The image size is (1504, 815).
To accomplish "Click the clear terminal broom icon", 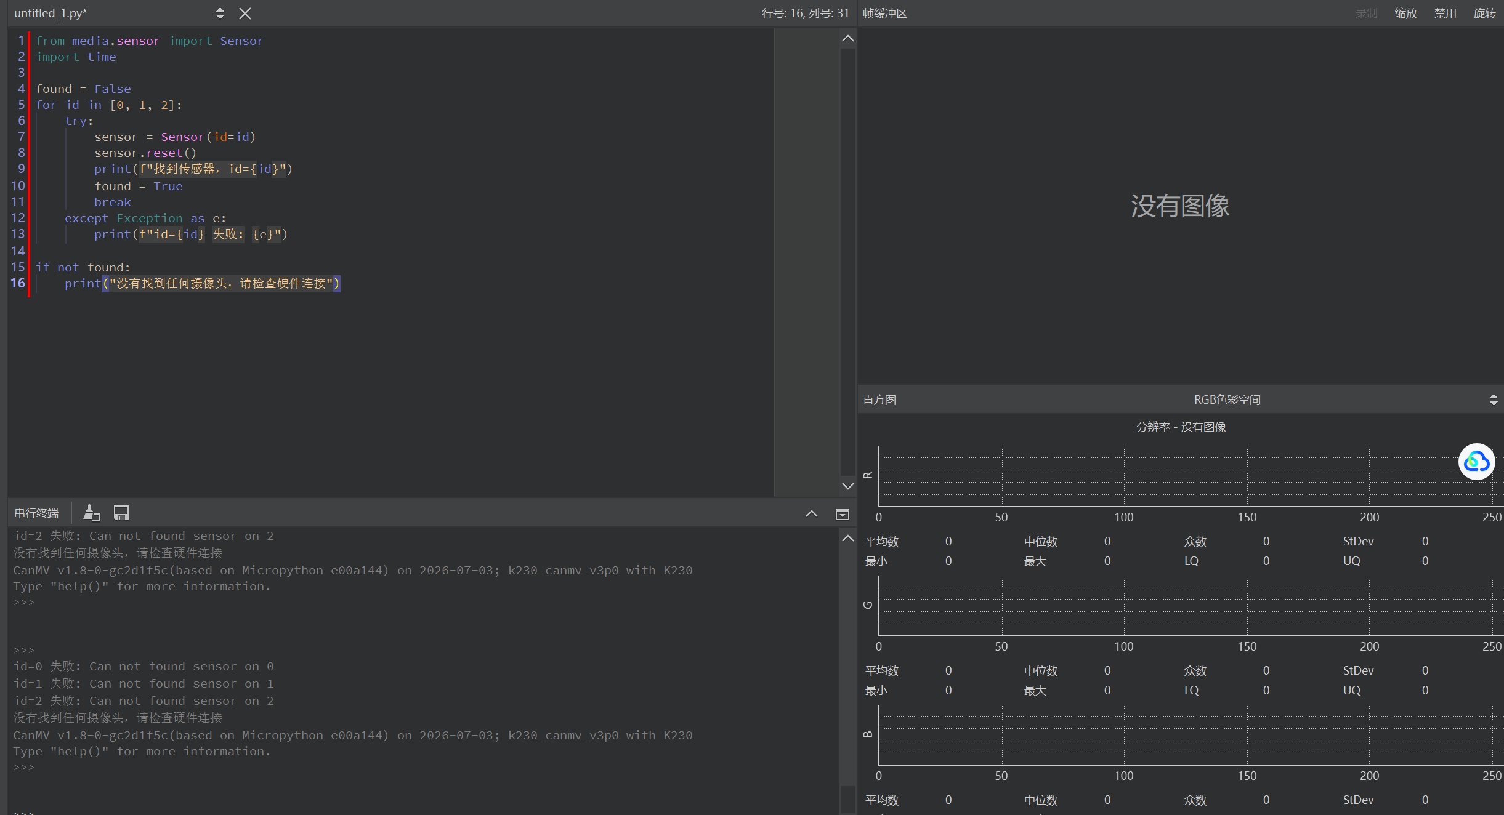I will point(91,513).
